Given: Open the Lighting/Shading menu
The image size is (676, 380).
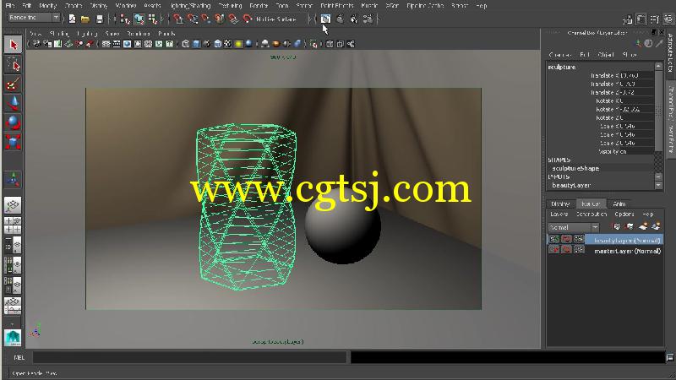Looking at the screenshot, I should pyautogui.click(x=190, y=6).
